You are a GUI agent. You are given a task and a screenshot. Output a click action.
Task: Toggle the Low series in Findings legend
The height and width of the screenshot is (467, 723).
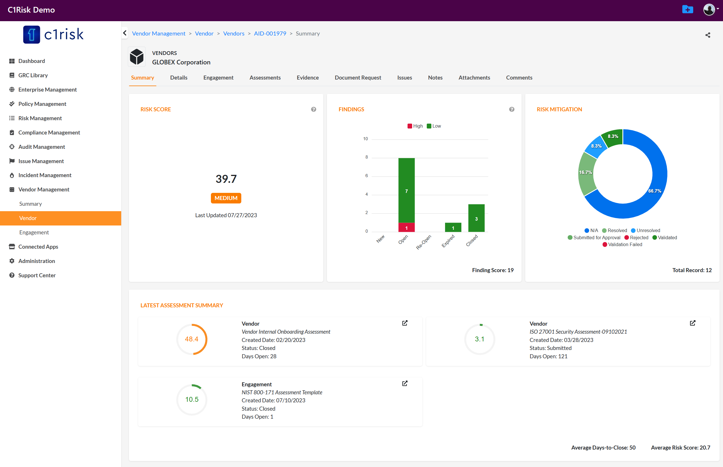click(434, 126)
